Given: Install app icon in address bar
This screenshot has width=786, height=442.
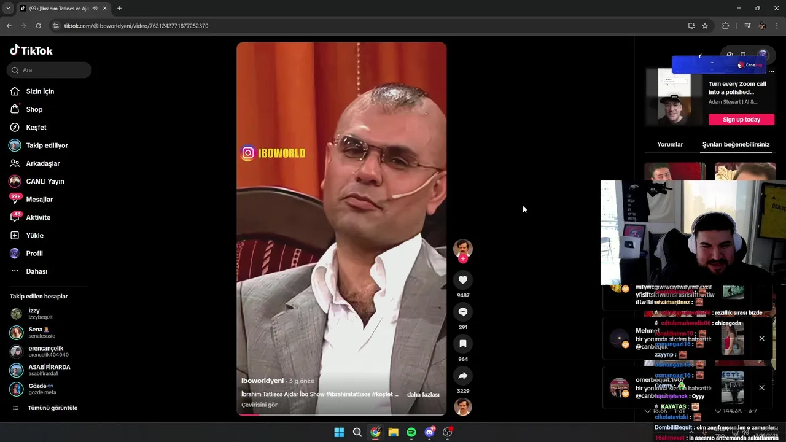Looking at the screenshot, I should click(691, 26).
